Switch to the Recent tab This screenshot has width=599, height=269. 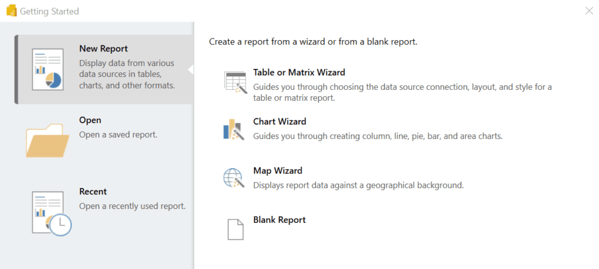[x=93, y=191]
